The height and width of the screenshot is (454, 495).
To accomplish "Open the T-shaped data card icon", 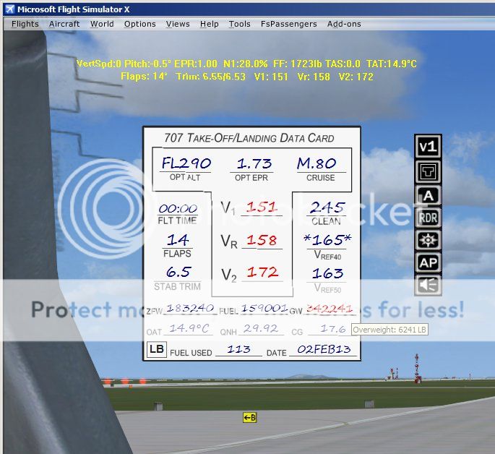I will (429, 171).
